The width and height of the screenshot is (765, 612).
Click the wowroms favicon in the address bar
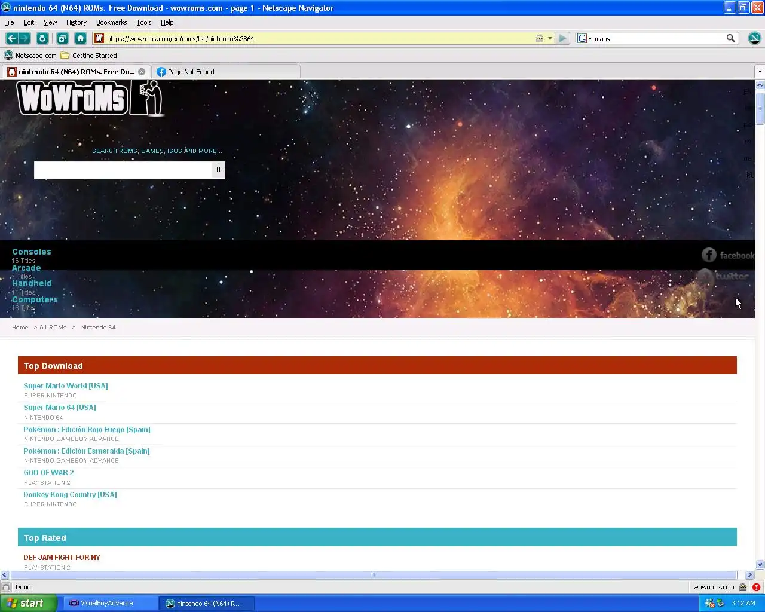[x=99, y=38]
